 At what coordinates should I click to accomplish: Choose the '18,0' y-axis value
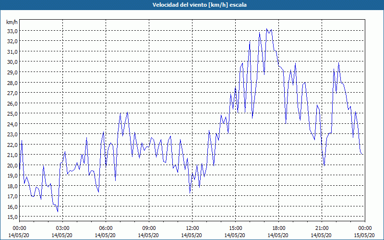[12, 186]
